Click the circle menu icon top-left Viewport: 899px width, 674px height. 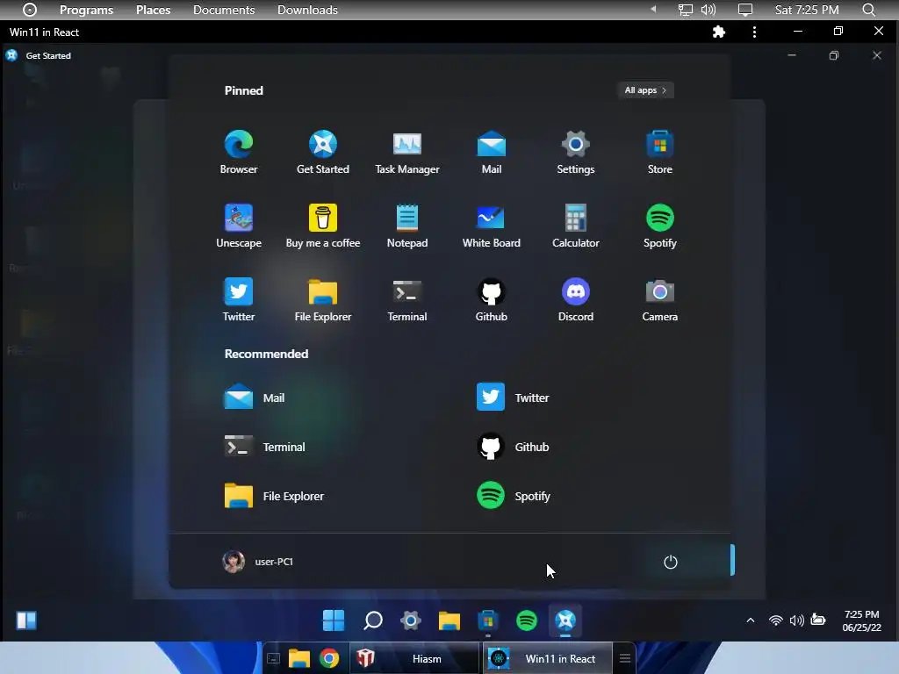pyautogui.click(x=30, y=10)
